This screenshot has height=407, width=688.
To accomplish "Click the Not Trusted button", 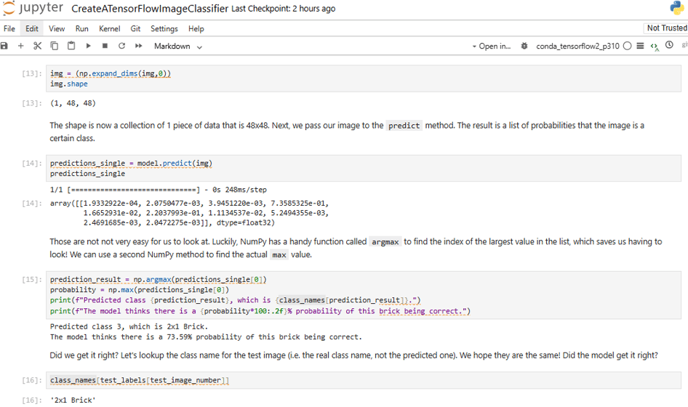I will [666, 28].
